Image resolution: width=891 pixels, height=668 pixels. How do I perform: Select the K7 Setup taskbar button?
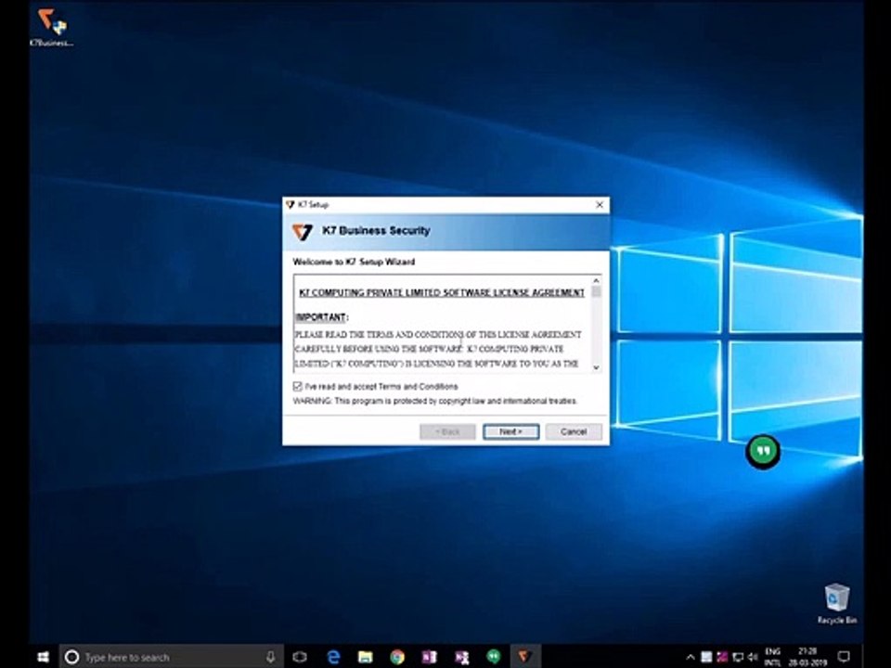pyautogui.click(x=524, y=657)
